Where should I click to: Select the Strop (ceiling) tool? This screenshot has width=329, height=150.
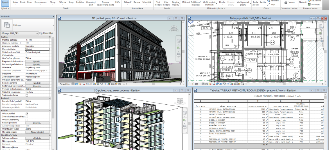click(71, 2)
